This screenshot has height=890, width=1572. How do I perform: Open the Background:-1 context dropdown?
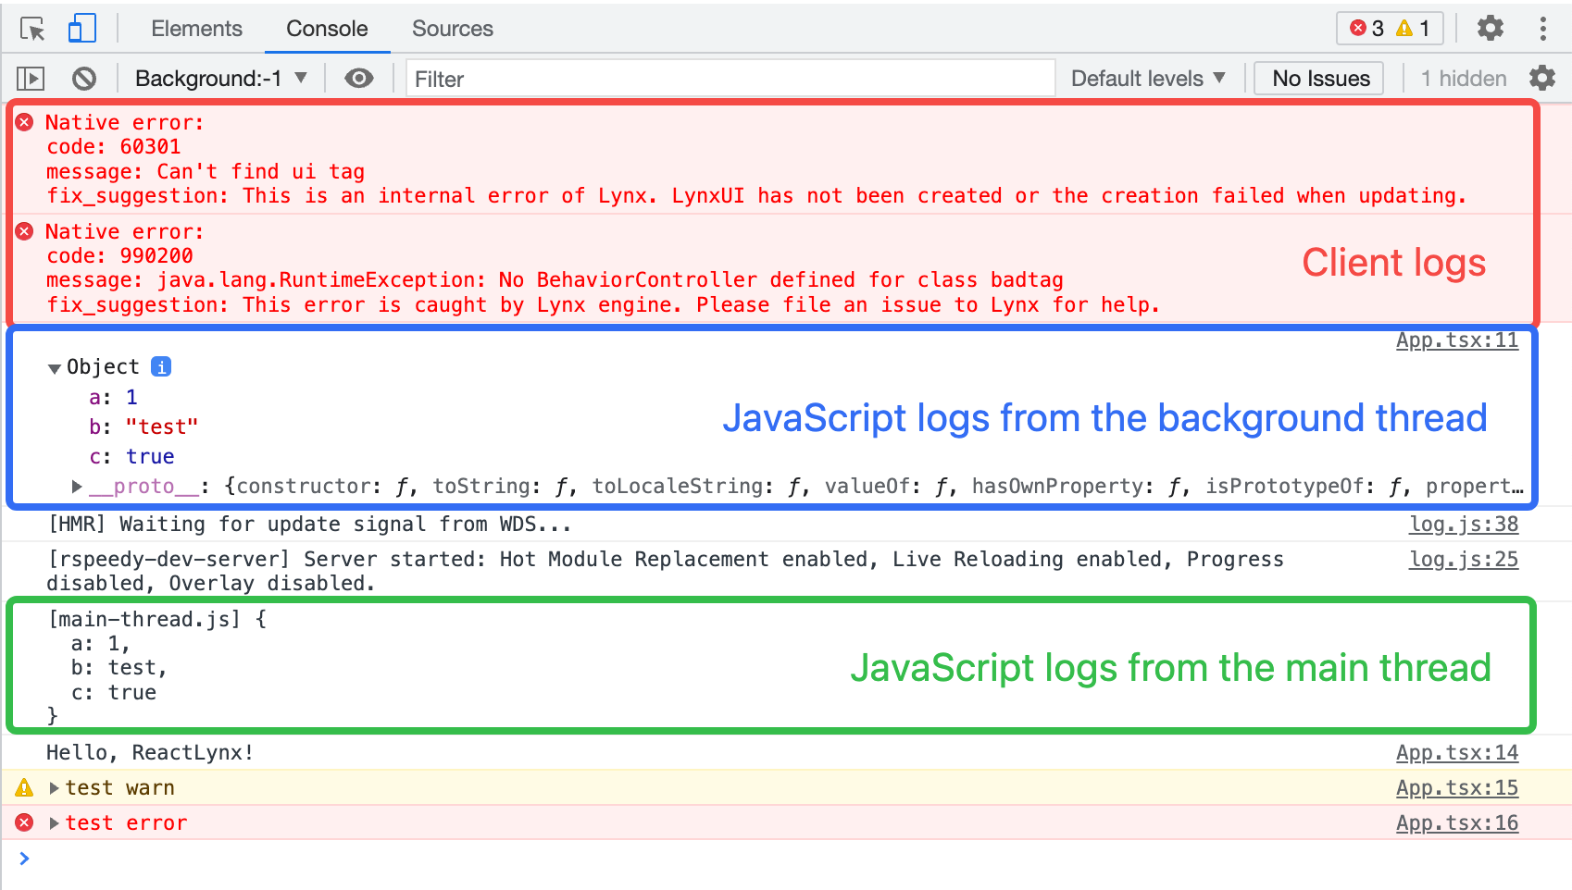[x=221, y=79]
